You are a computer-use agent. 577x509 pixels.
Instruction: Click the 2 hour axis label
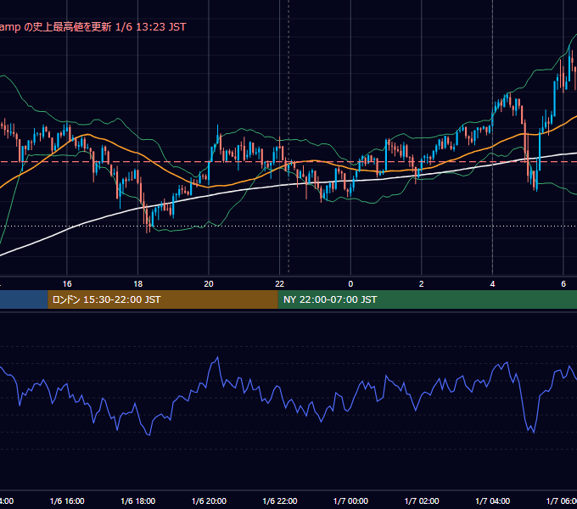pyautogui.click(x=422, y=284)
